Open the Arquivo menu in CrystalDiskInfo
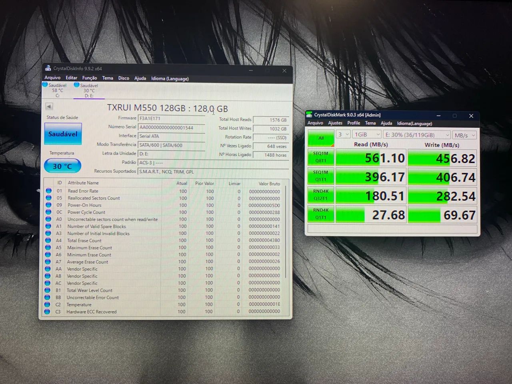 click(52, 78)
